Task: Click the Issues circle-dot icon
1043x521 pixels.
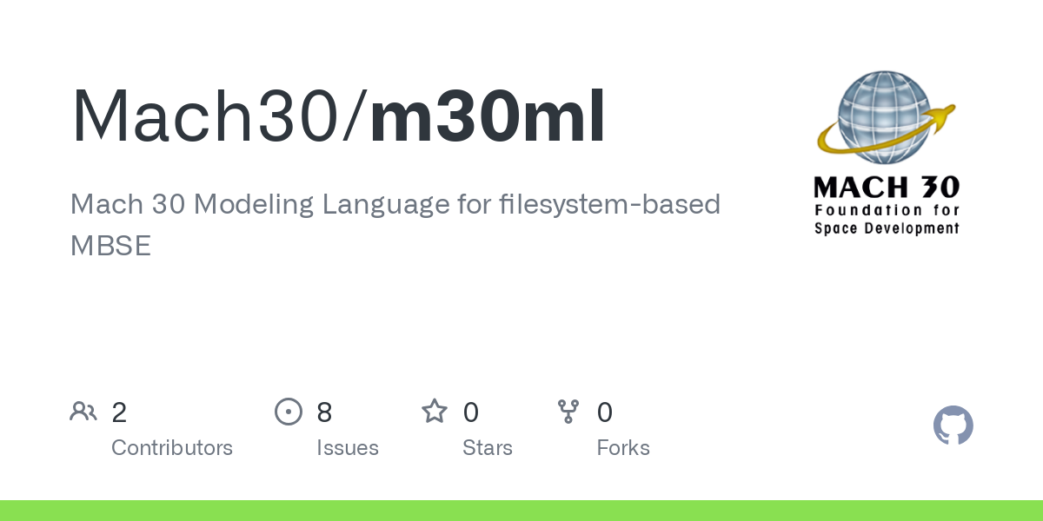Action: tap(288, 412)
